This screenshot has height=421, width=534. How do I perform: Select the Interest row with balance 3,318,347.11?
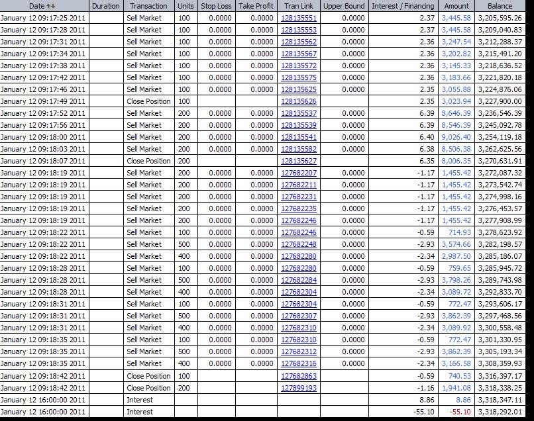point(262,400)
